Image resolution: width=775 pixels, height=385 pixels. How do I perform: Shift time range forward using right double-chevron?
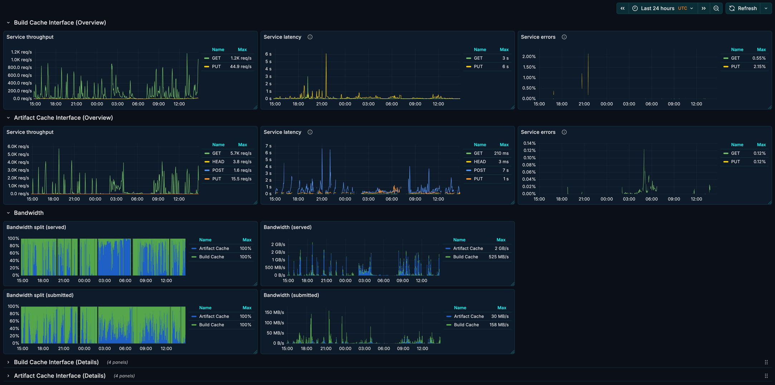pos(703,8)
